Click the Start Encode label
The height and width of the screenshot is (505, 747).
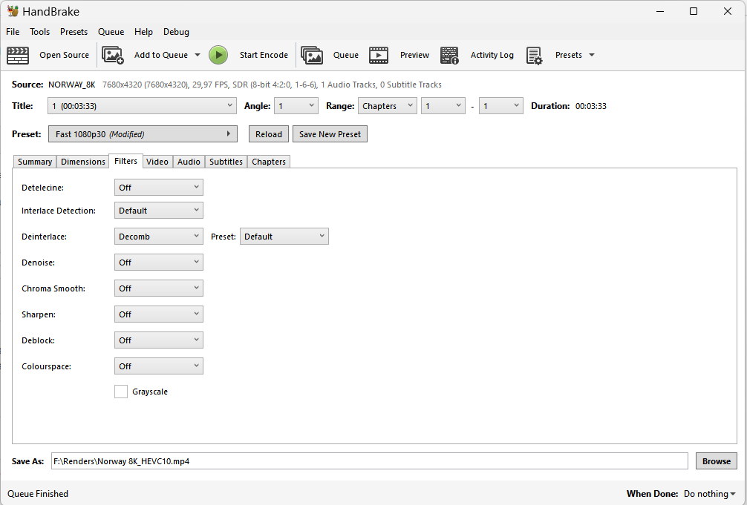tap(264, 55)
